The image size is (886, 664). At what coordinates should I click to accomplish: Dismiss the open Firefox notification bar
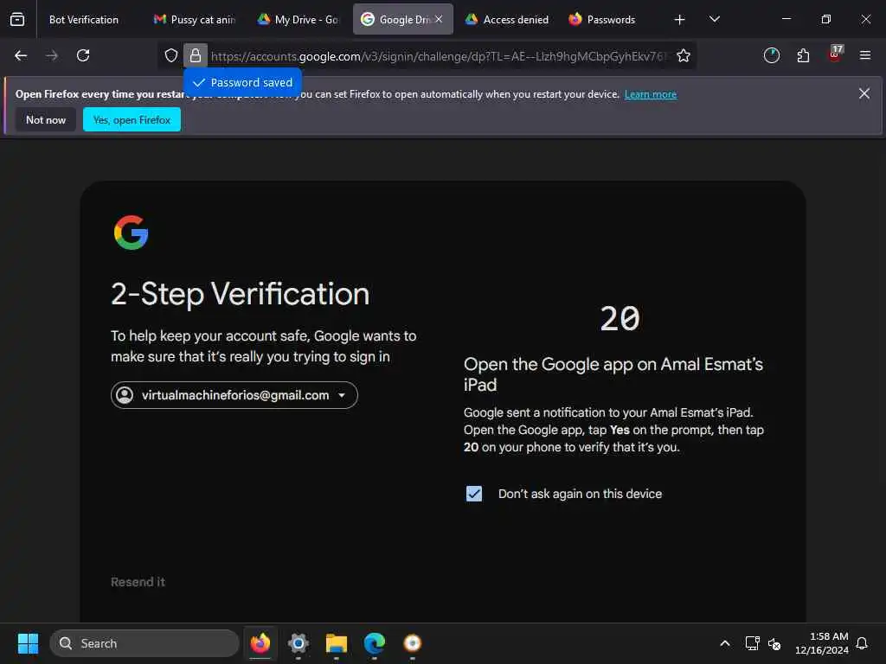click(x=864, y=93)
